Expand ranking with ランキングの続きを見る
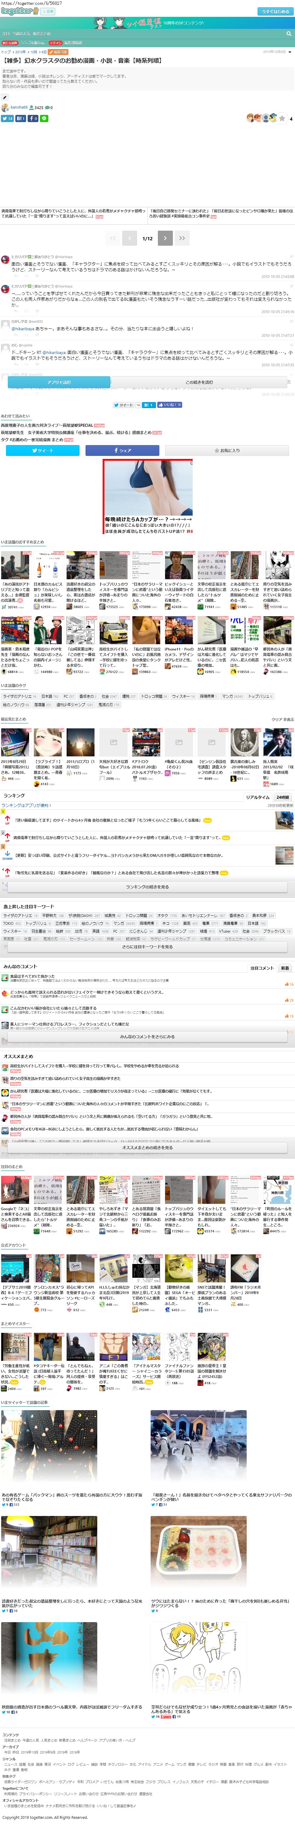This screenshot has height=1842, width=295. coord(147,886)
